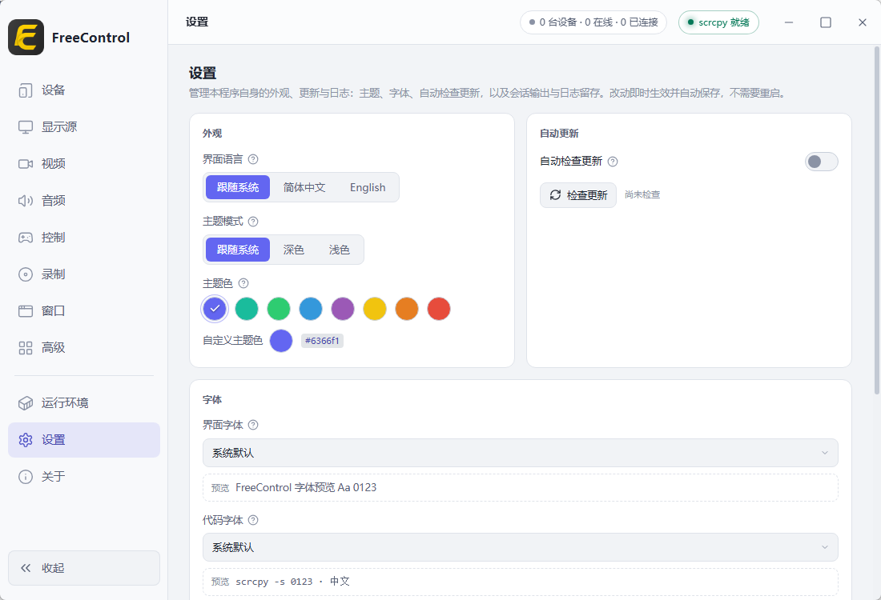
Task: Click the 设置 gear icon
Action: (26, 440)
